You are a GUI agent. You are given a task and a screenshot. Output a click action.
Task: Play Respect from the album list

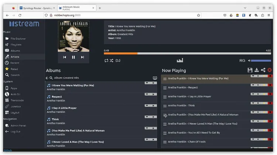click(57, 96)
